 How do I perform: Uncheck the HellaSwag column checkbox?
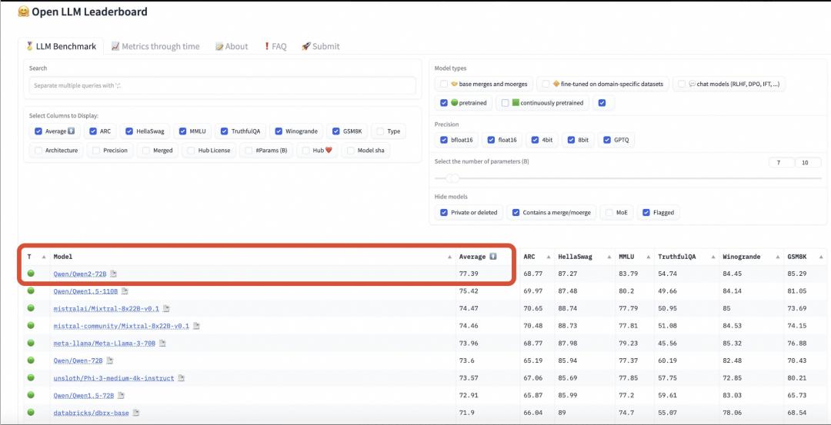[128, 131]
